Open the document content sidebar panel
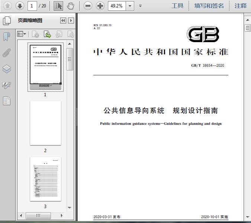This screenshot has width=251, height=223. pos(7,101)
